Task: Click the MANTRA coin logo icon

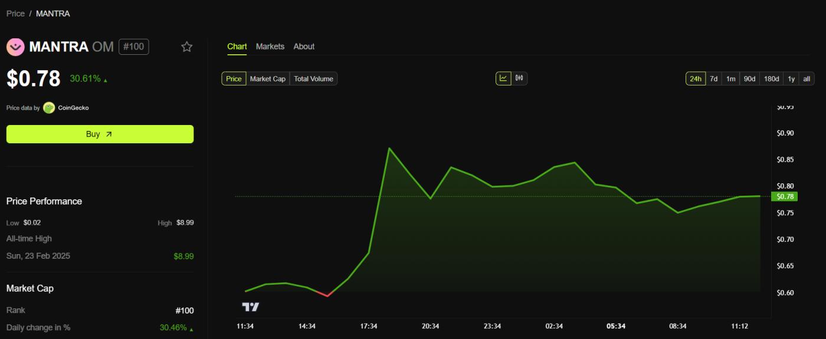Action: (15, 47)
